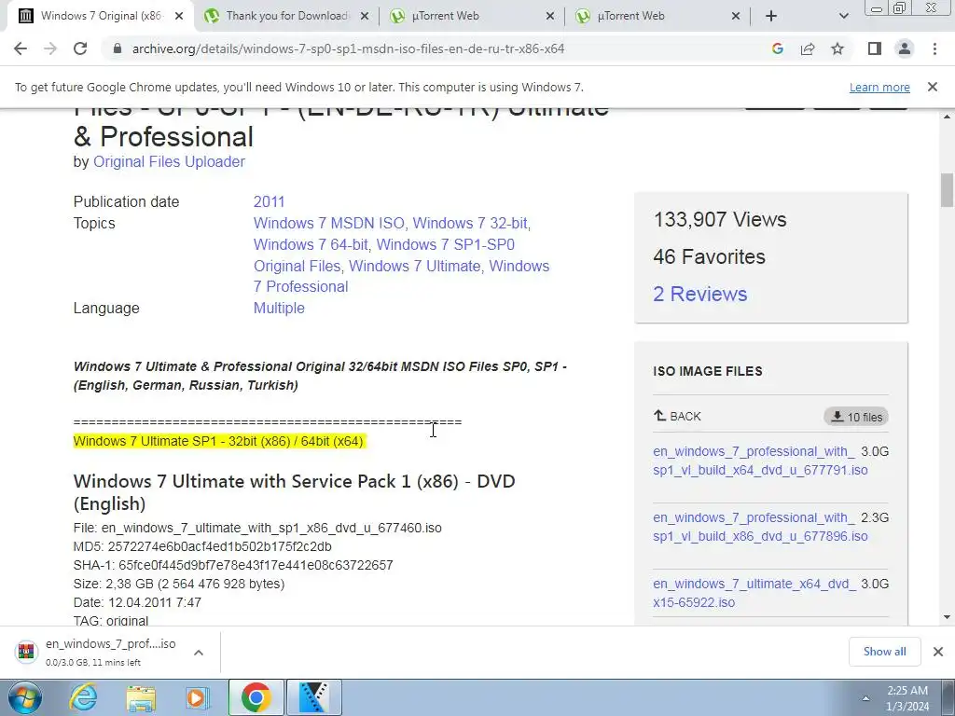Click the Google search icon in address bar
The height and width of the screenshot is (716, 955).
point(777,48)
